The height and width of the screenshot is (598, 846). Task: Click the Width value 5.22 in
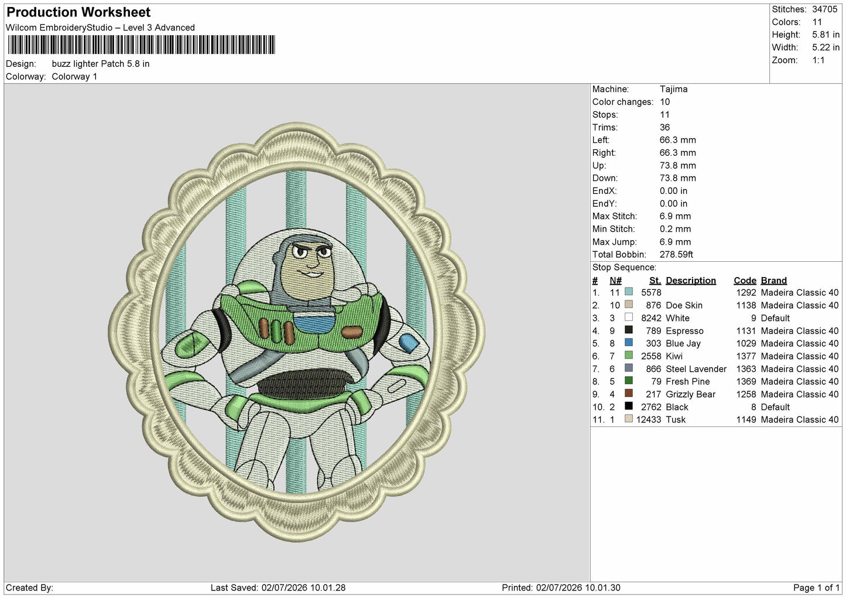coord(826,47)
